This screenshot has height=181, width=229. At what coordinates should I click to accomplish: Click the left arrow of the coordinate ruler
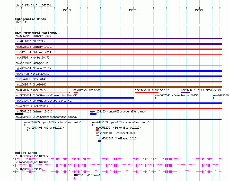(x=16, y=8)
